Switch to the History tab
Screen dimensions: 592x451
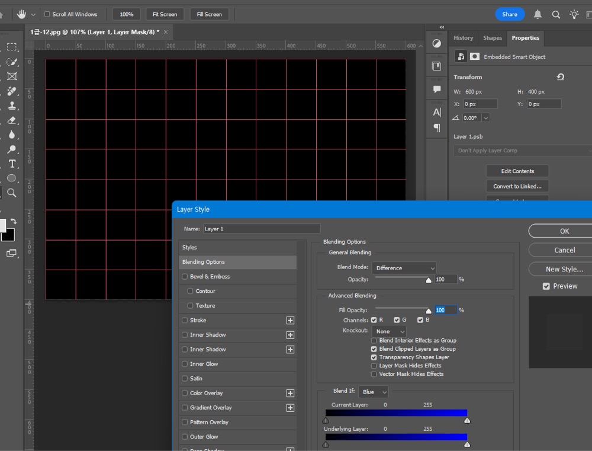pyautogui.click(x=464, y=38)
